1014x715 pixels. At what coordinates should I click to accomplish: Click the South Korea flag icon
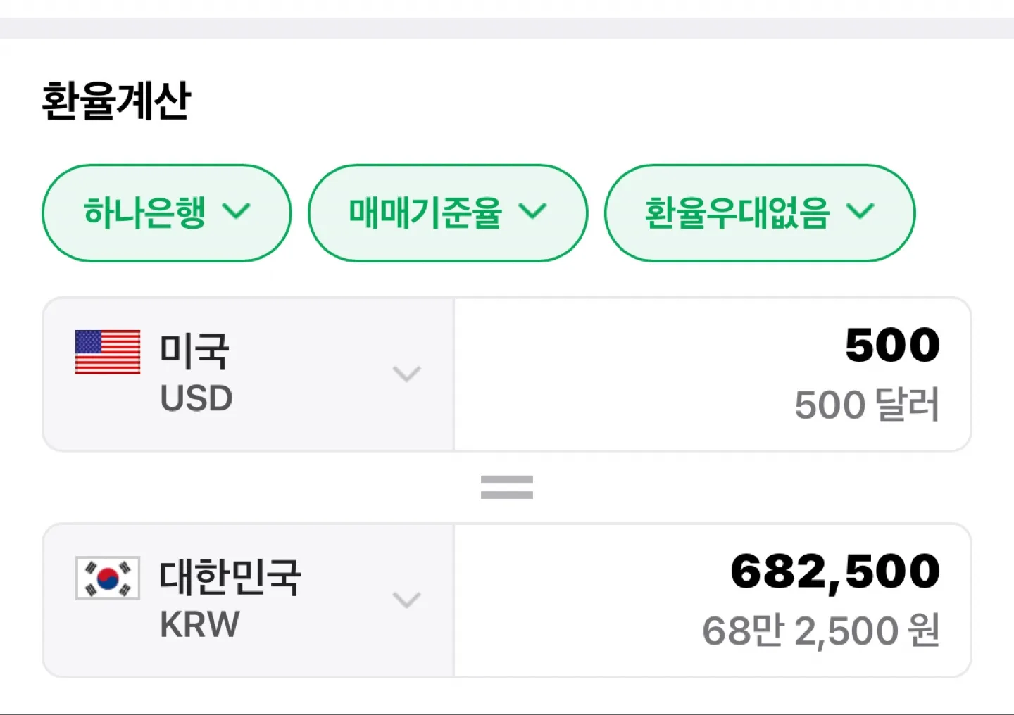108,578
